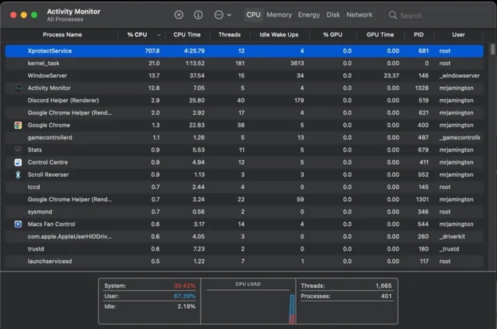This screenshot has height=329, width=497.
Task: Click the User 67.39% statistic
Action: [150, 296]
